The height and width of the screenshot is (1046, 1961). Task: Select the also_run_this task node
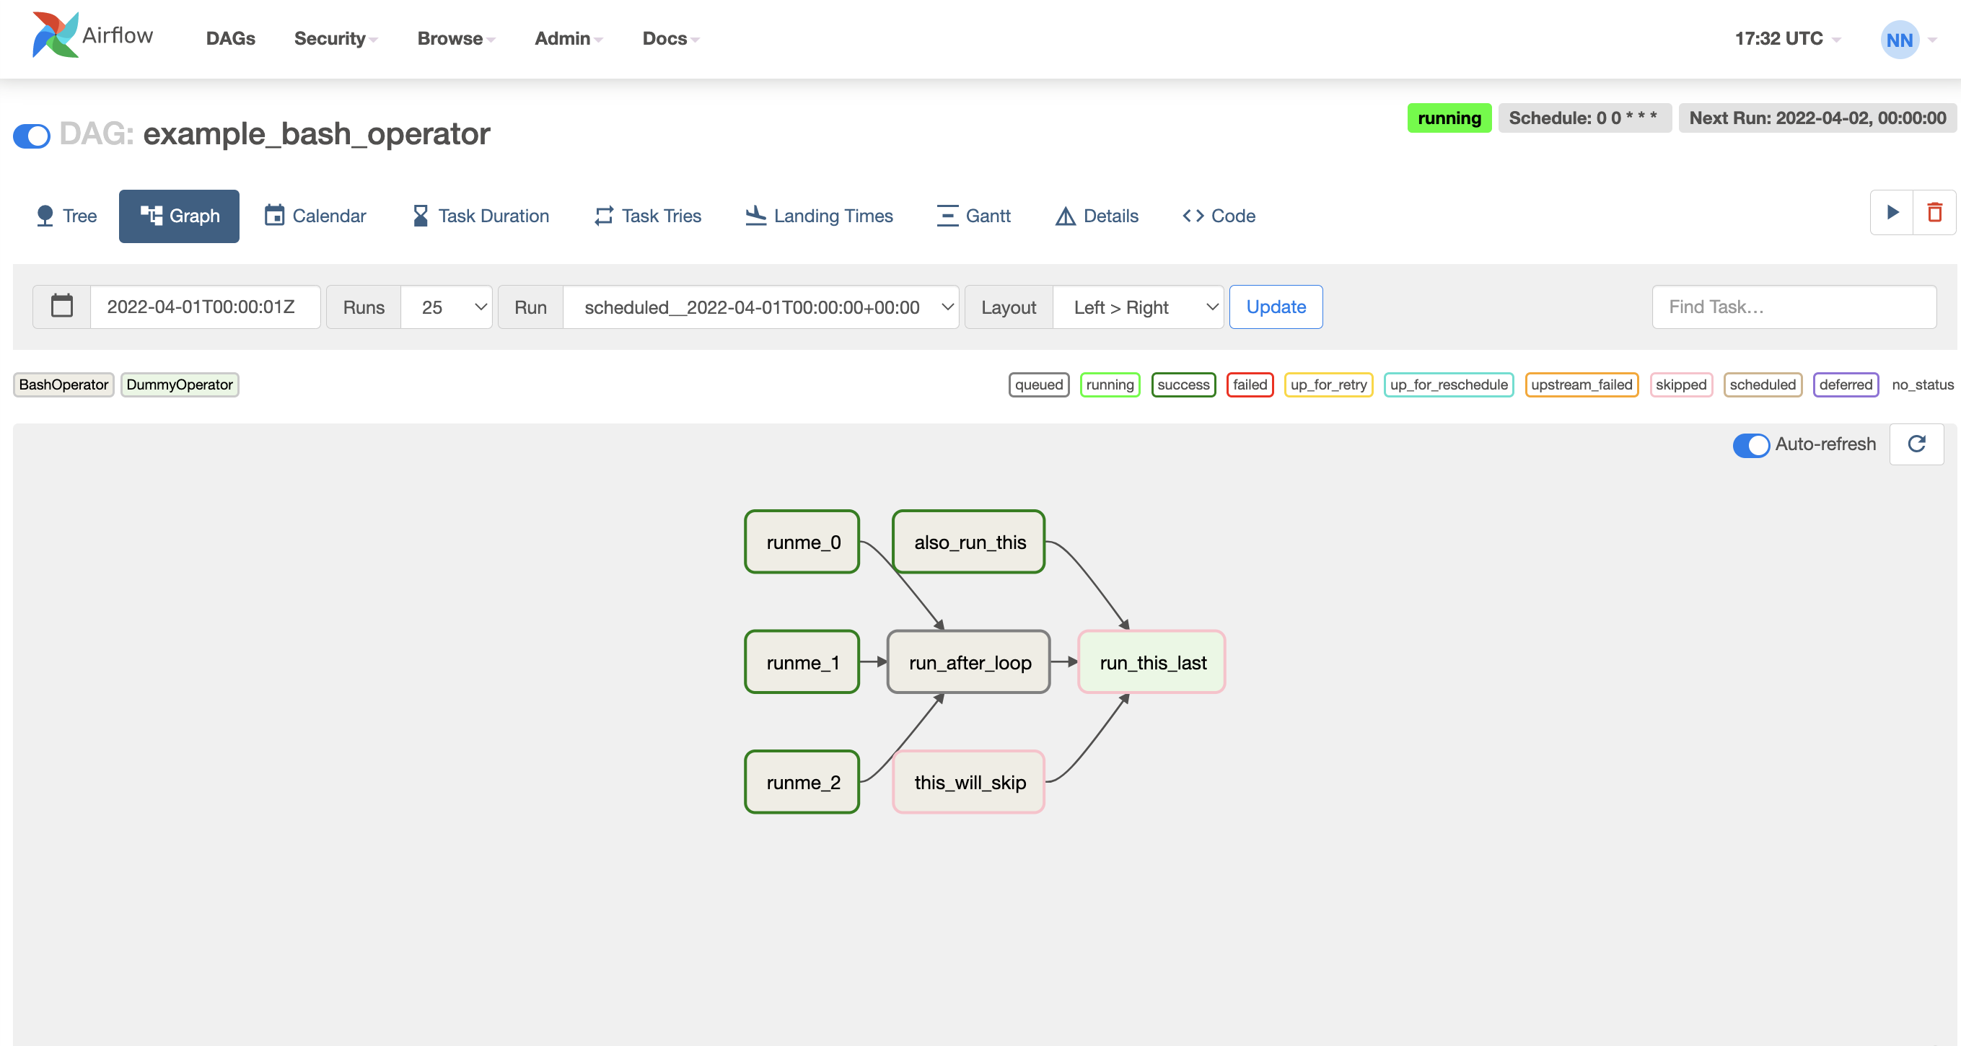(969, 541)
